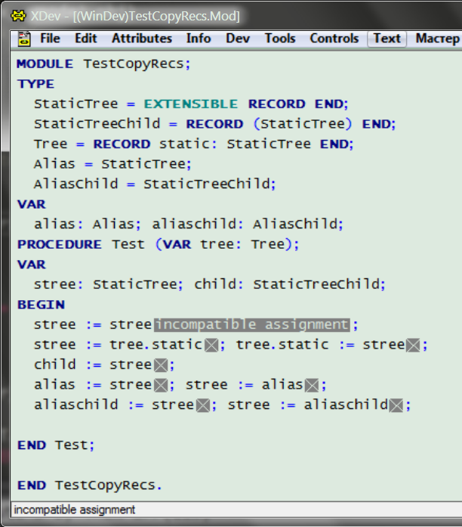Click the error marker after 'stree := aliaschild'
This screenshot has height=527, width=462.
396,405
